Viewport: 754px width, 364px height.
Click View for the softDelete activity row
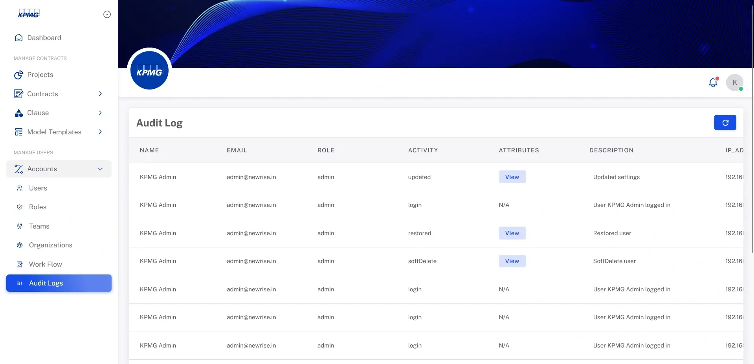(x=512, y=261)
